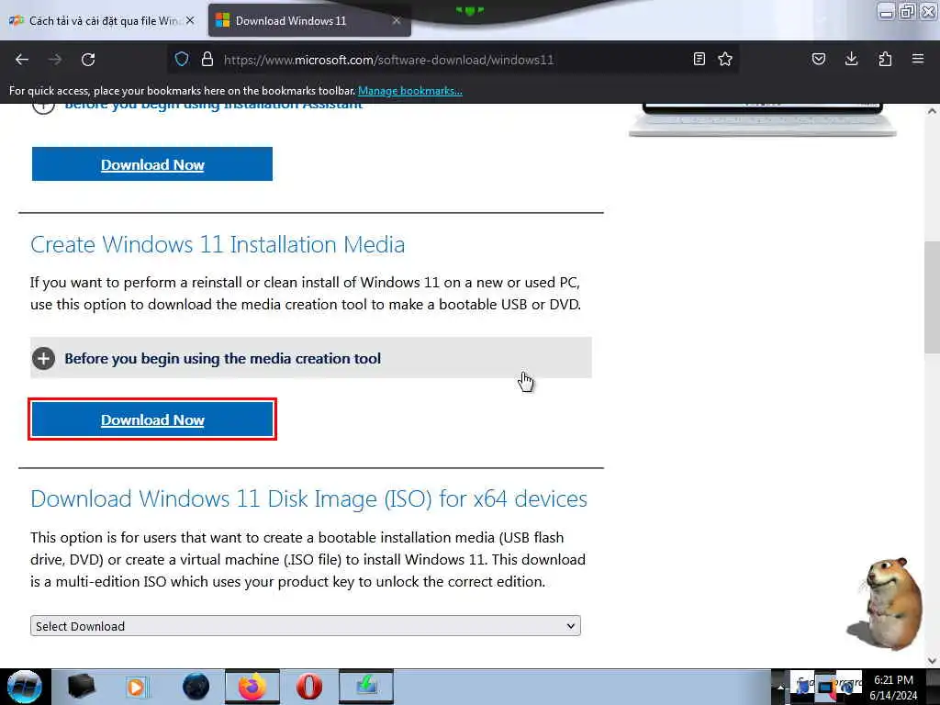Open tracking protection shield icon
The height and width of the screenshot is (705, 940).
(182, 59)
